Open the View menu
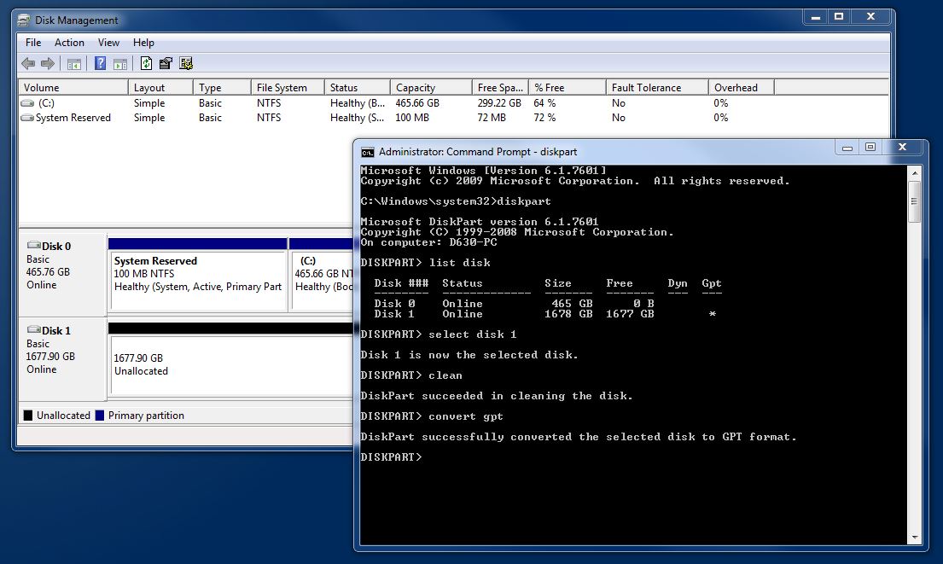The width and height of the screenshot is (943, 564). 108,42
